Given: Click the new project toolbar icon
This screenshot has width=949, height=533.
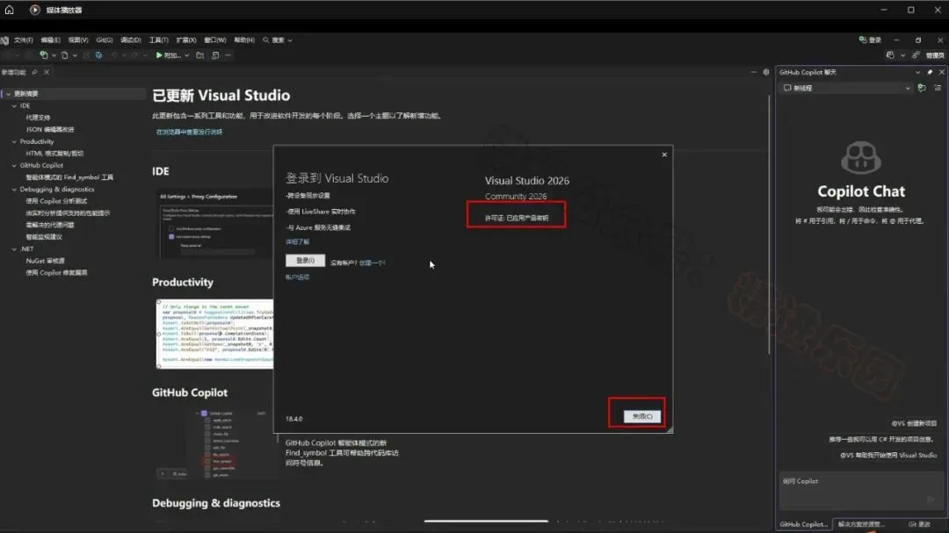Looking at the screenshot, I should click(44, 55).
